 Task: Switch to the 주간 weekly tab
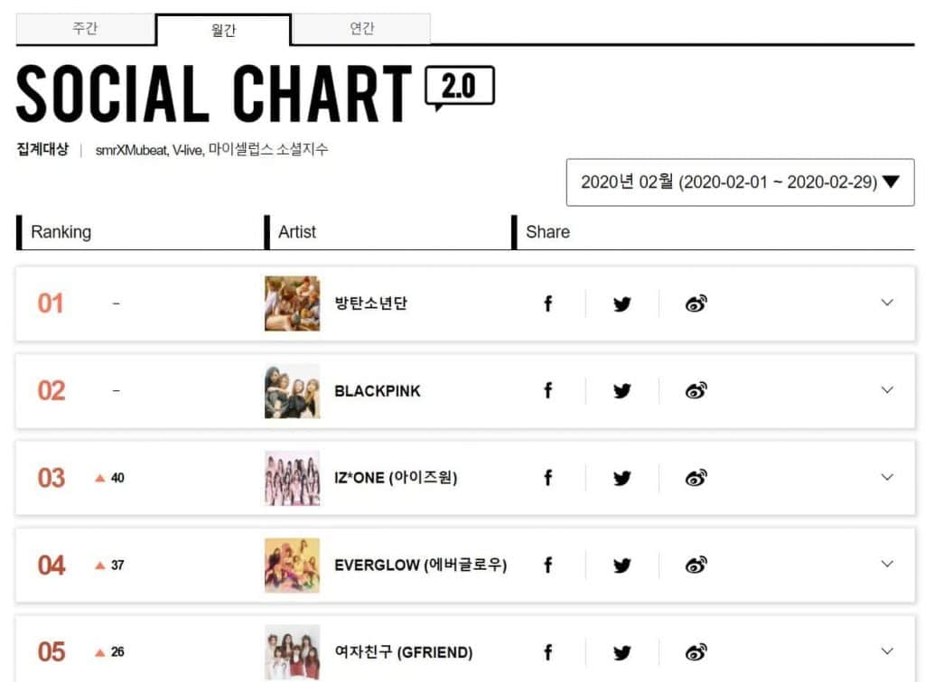click(85, 29)
